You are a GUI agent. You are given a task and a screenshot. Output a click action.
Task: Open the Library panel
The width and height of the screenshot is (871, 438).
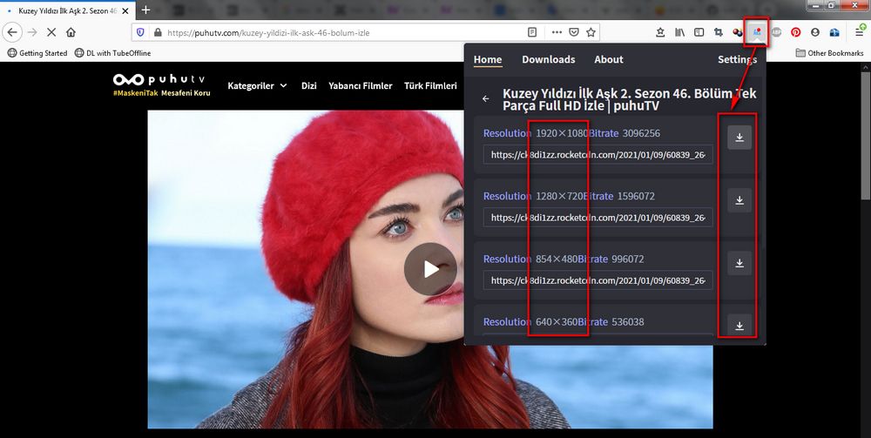pos(680,32)
